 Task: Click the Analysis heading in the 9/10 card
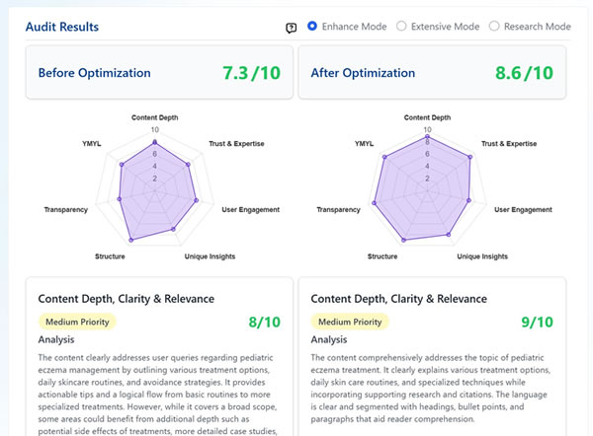[329, 339]
